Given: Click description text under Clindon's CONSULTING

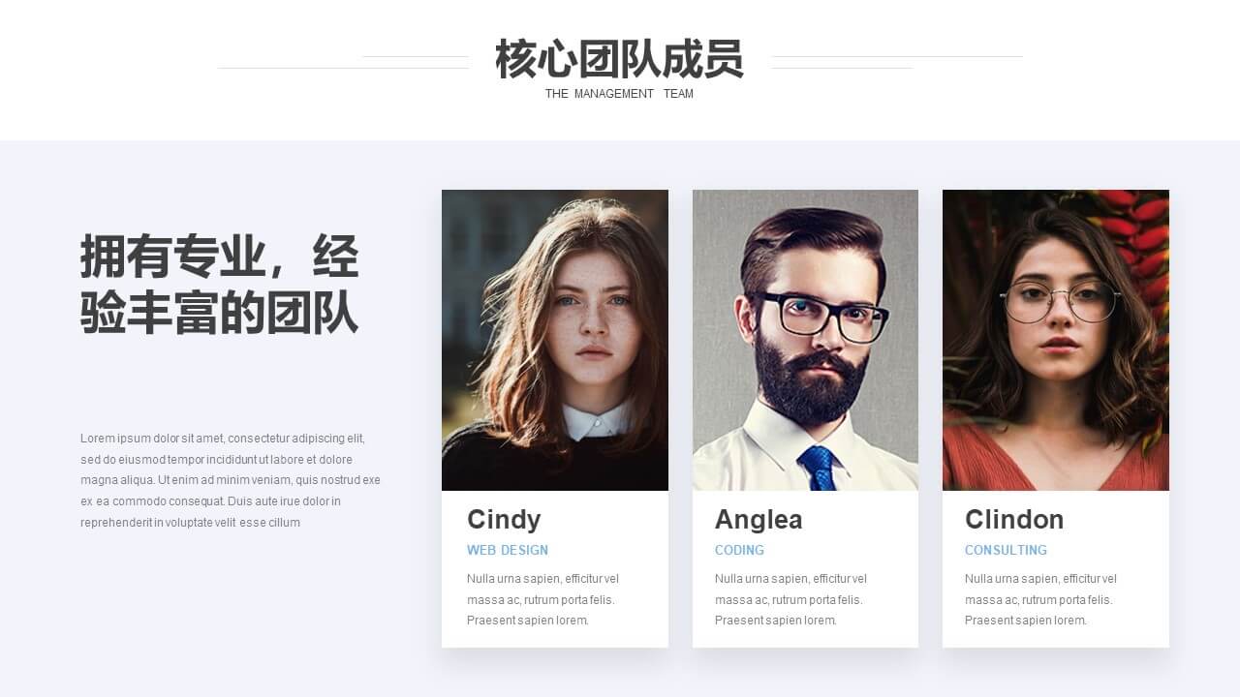Looking at the screenshot, I should (1040, 599).
